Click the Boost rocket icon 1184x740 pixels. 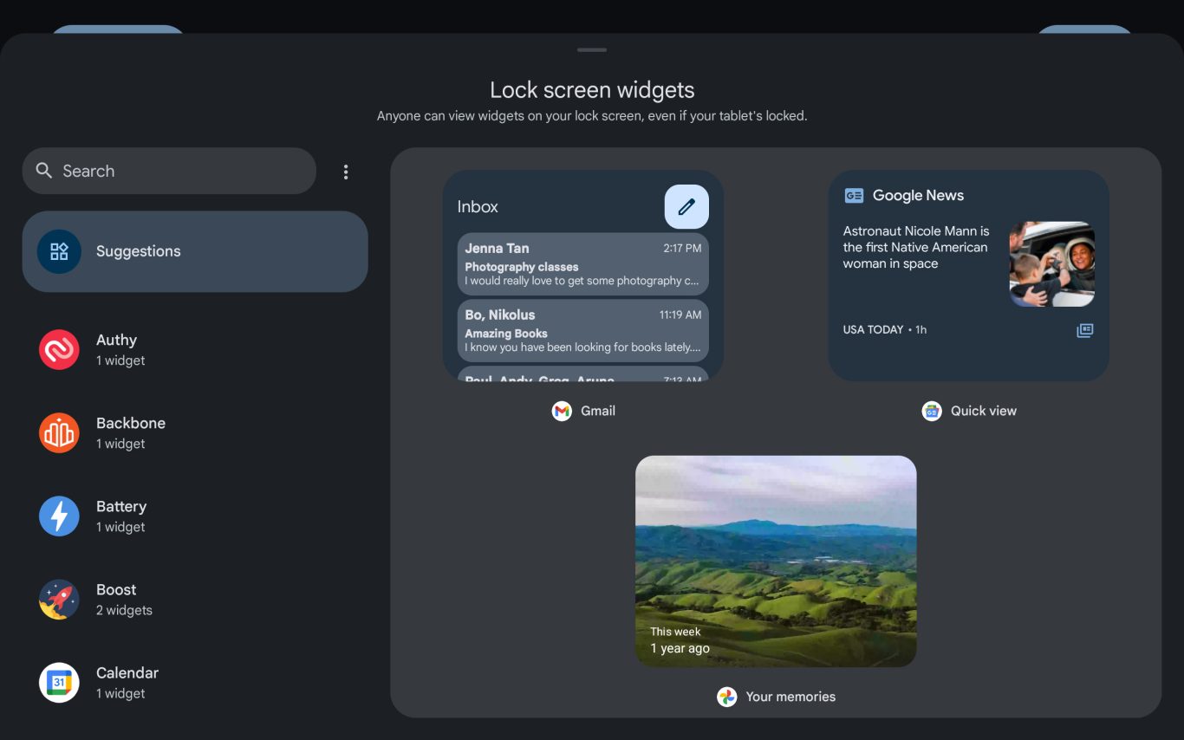tap(59, 600)
